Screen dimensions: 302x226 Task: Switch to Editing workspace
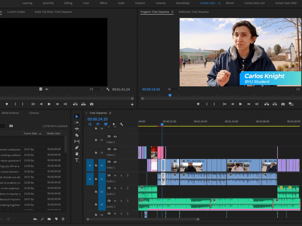[68, 3]
